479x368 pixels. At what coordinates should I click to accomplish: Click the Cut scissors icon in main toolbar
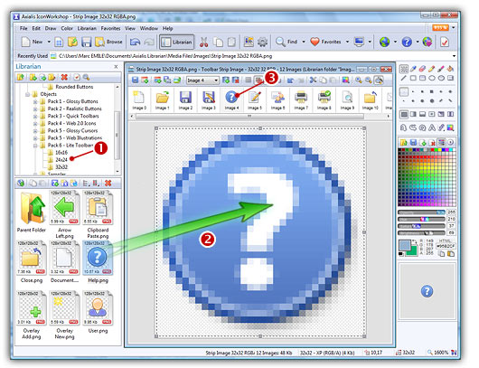203,42
